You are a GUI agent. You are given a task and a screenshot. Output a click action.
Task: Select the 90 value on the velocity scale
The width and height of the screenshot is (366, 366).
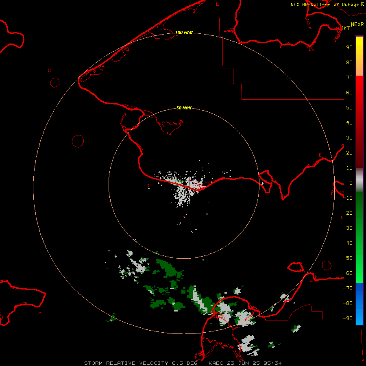pos(349,48)
